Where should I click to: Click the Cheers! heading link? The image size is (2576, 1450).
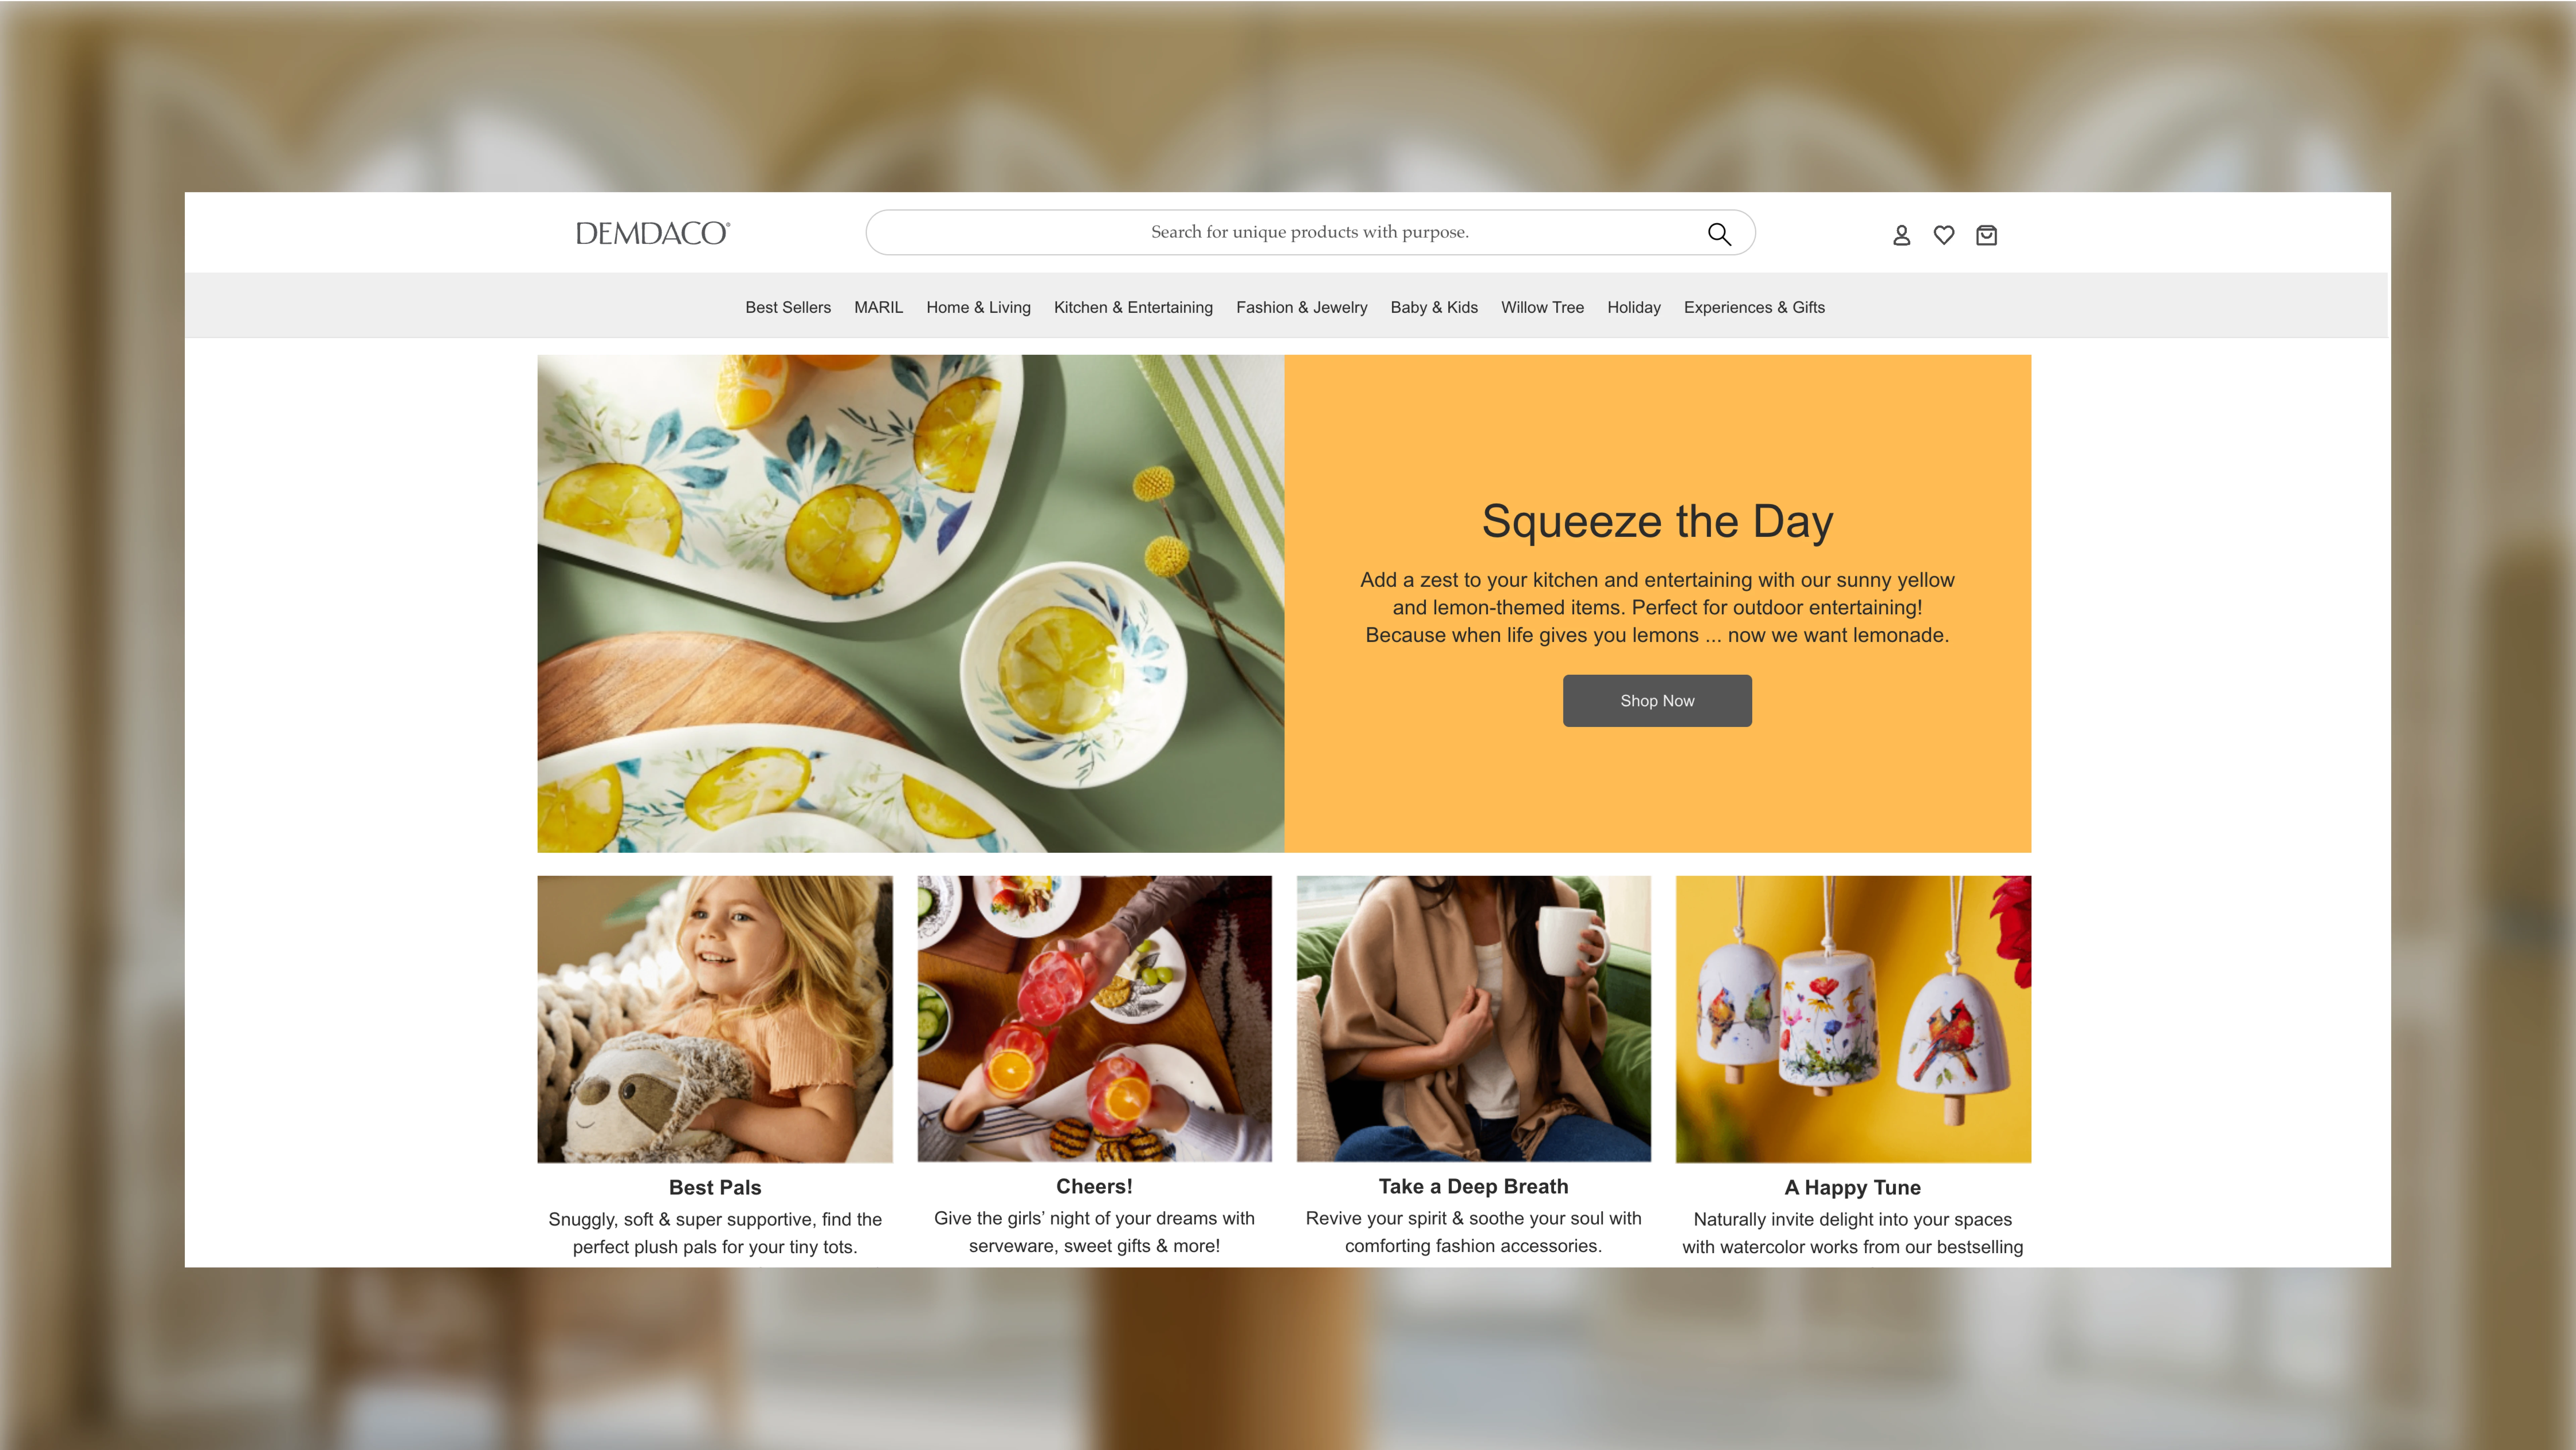point(1094,1186)
